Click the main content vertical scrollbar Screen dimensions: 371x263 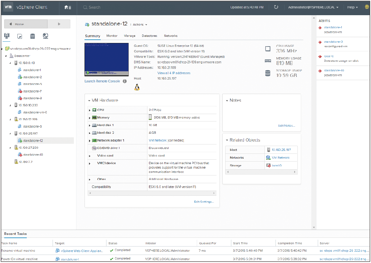[x=314, y=123]
